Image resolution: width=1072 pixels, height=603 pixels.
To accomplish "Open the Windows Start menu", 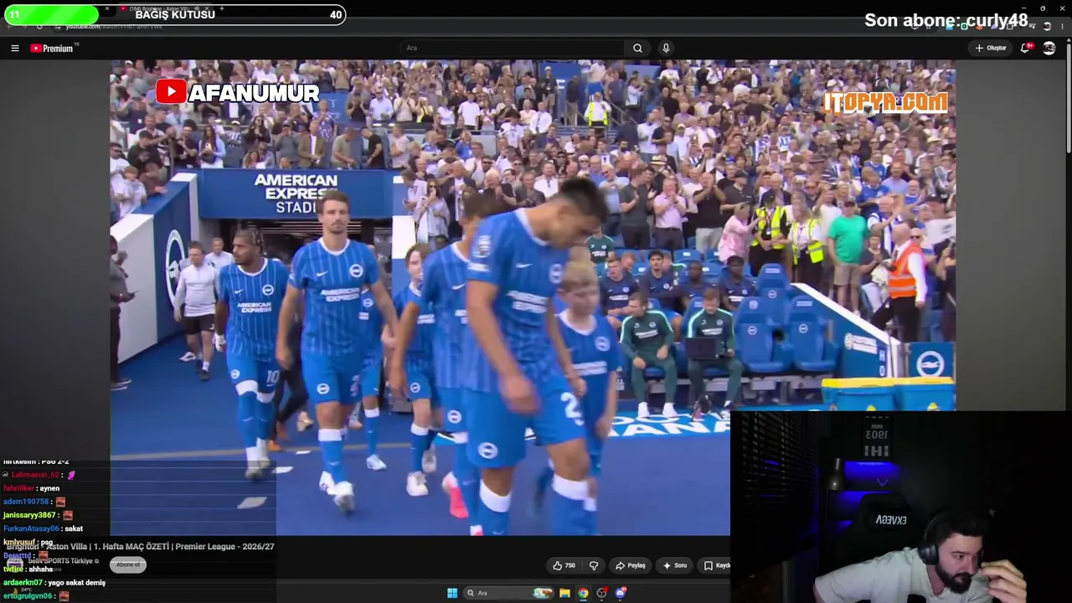I will pyautogui.click(x=452, y=593).
